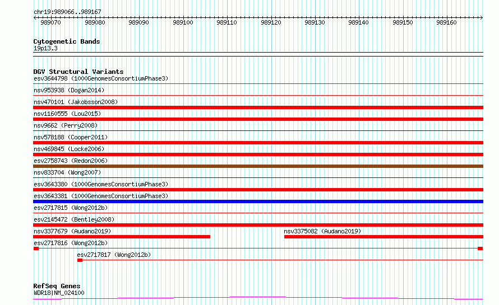499x305 pixels.
Task: Open the esv3643381 (1000GenomesConsortiumPhase3) label
Action: point(101,196)
